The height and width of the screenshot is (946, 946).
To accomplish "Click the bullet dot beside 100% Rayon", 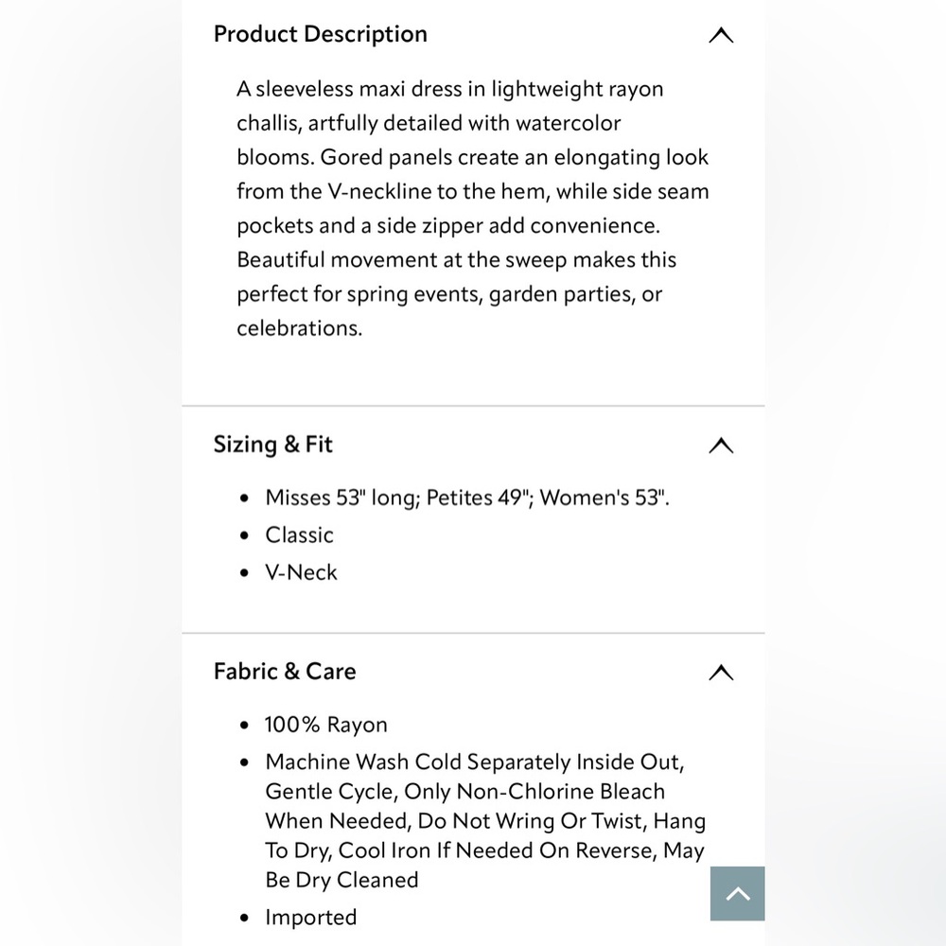I will pyautogui.click(x=244, y=726).
